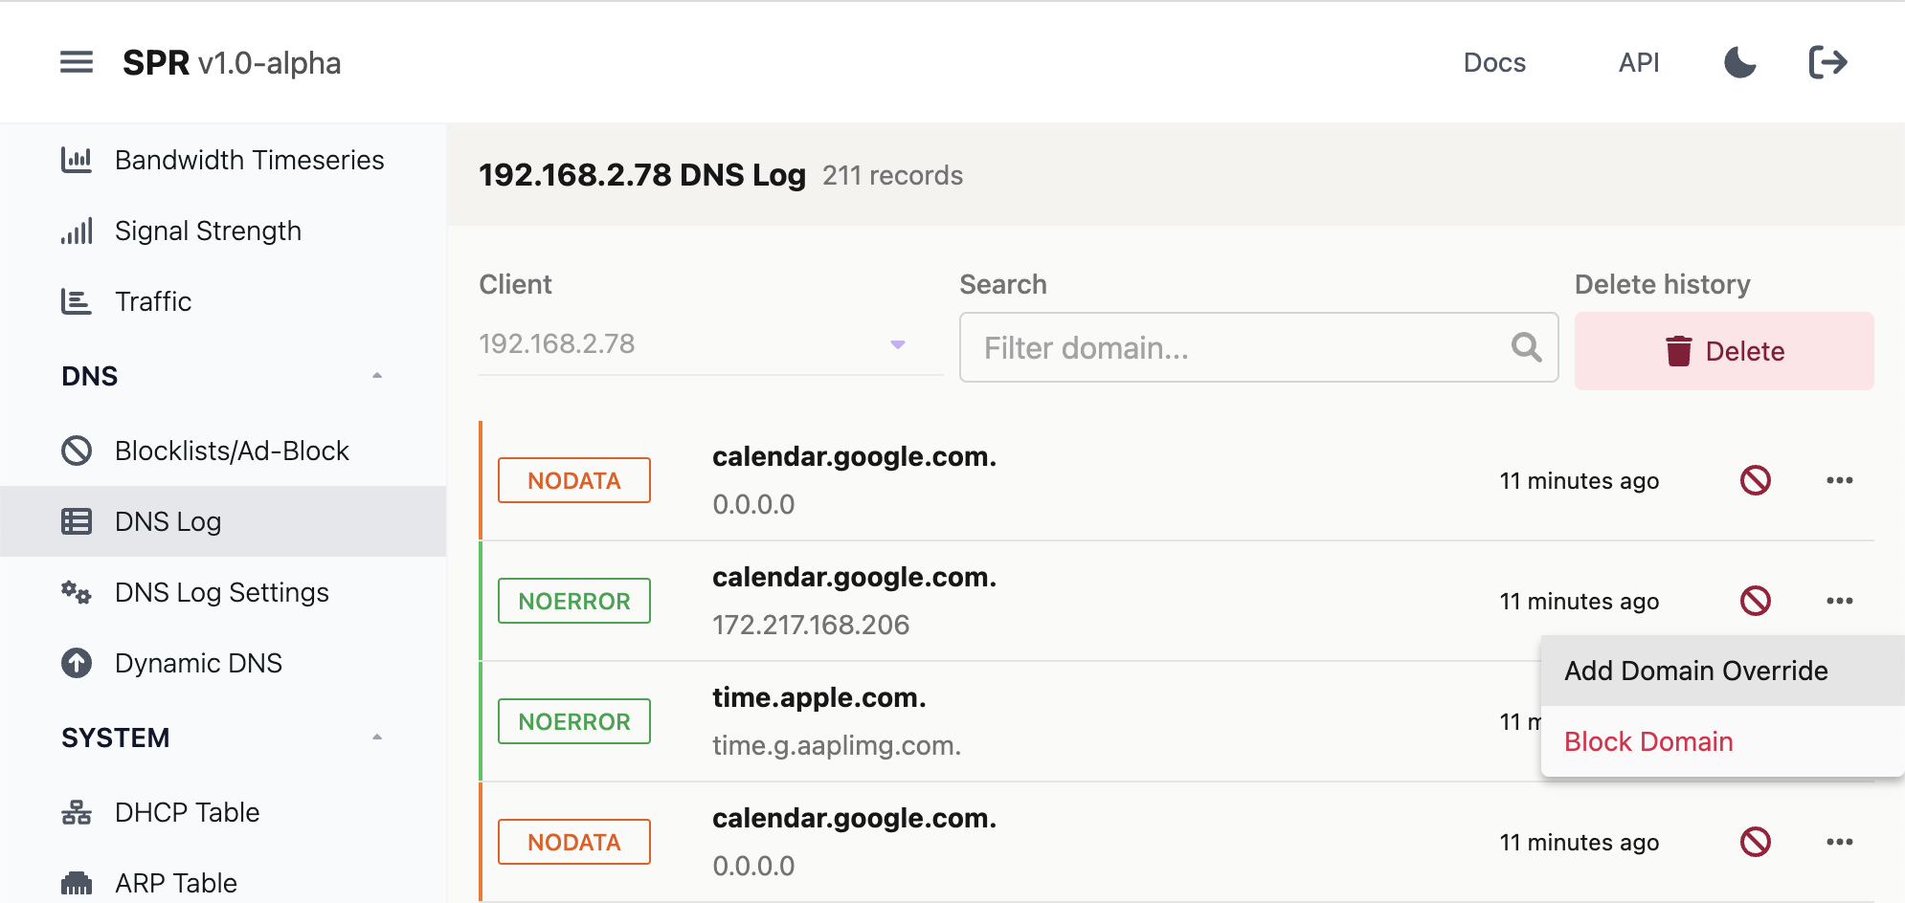Go to DNS Log Settings page
Image resolution: width=1905 pixels, height=903 pixels.
point(221,592)
